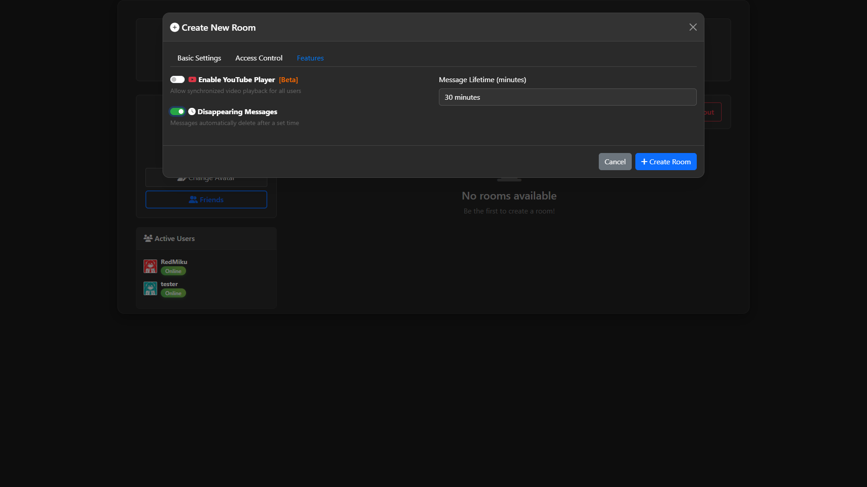Disable the Disappearing Messages toggle
Image resolution: width=867 pixels, height=487 pixels.
click(x=177, y=111)
